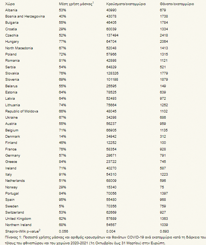Select the North Macedonia row label
Viewport: 206px width, 245px height.
(x=19, y=48)
